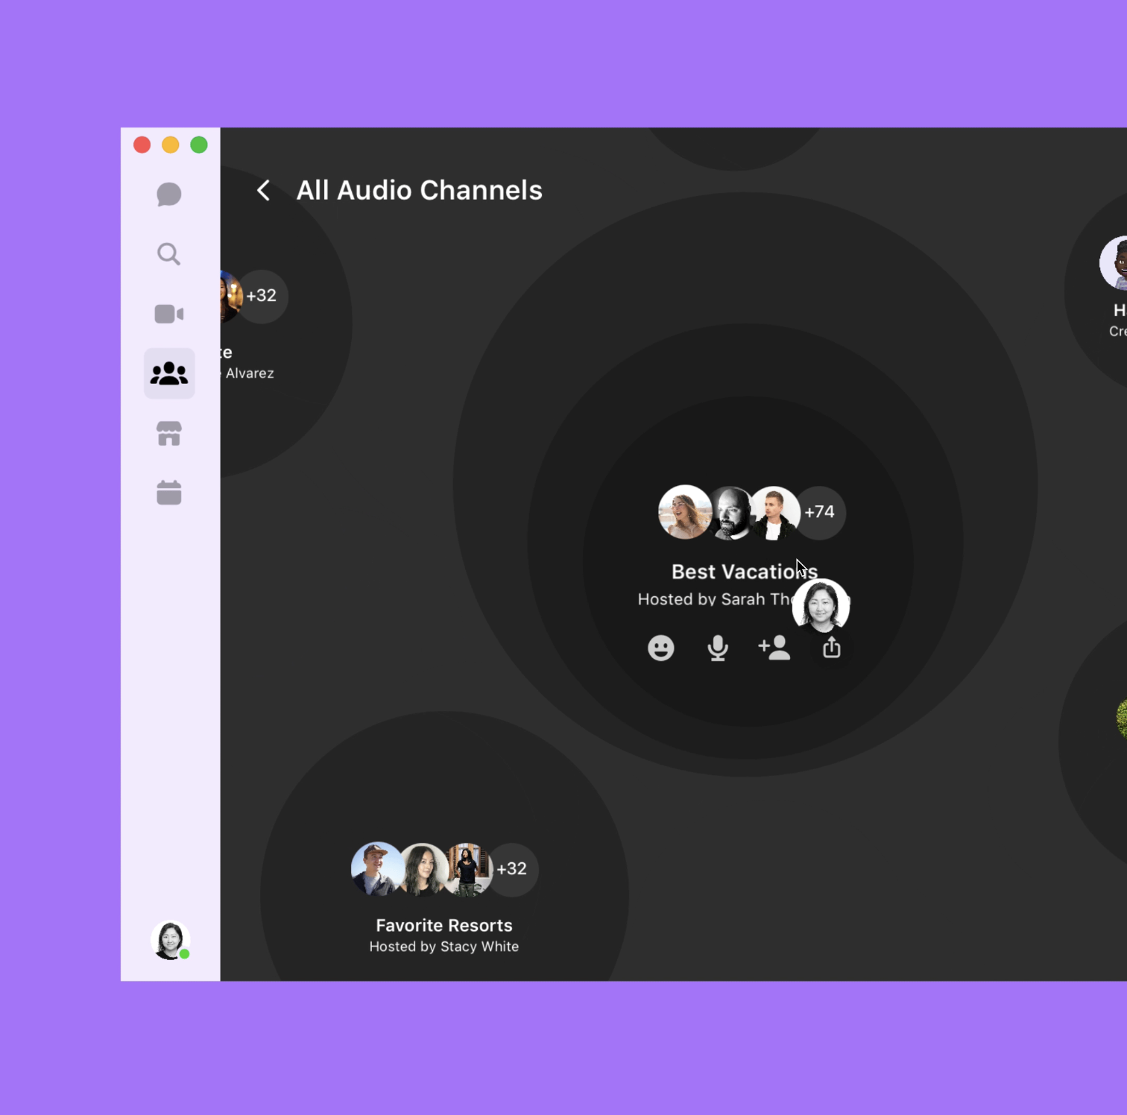Click the +74 participants badge
Screen dimensions: 1127x1115
[x=820, y=512]
